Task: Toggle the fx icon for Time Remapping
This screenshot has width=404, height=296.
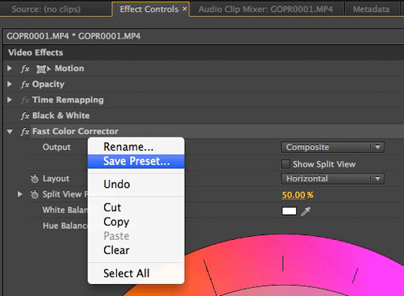Action: click(x=25, y=100)
